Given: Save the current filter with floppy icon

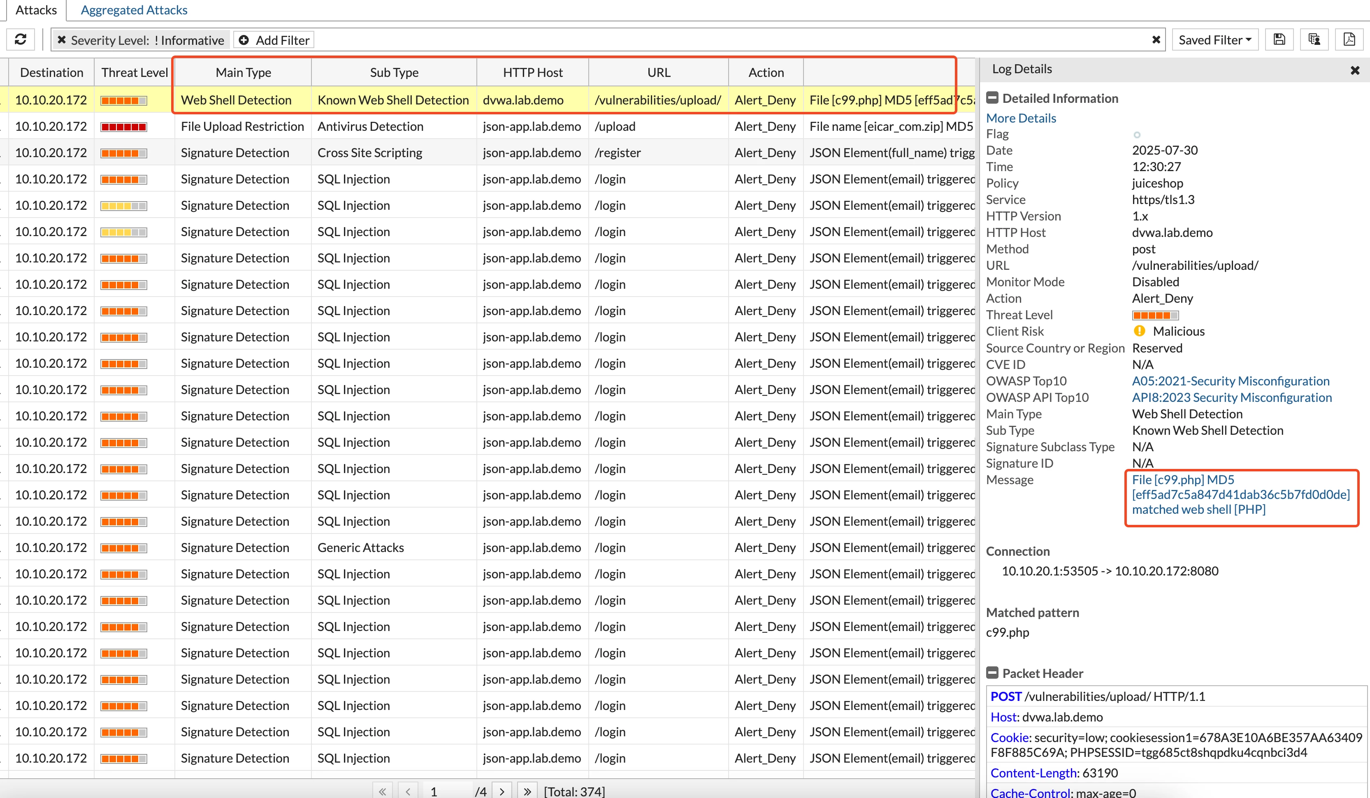Looking at the screenshot, I should click(x=1279, y=39).
